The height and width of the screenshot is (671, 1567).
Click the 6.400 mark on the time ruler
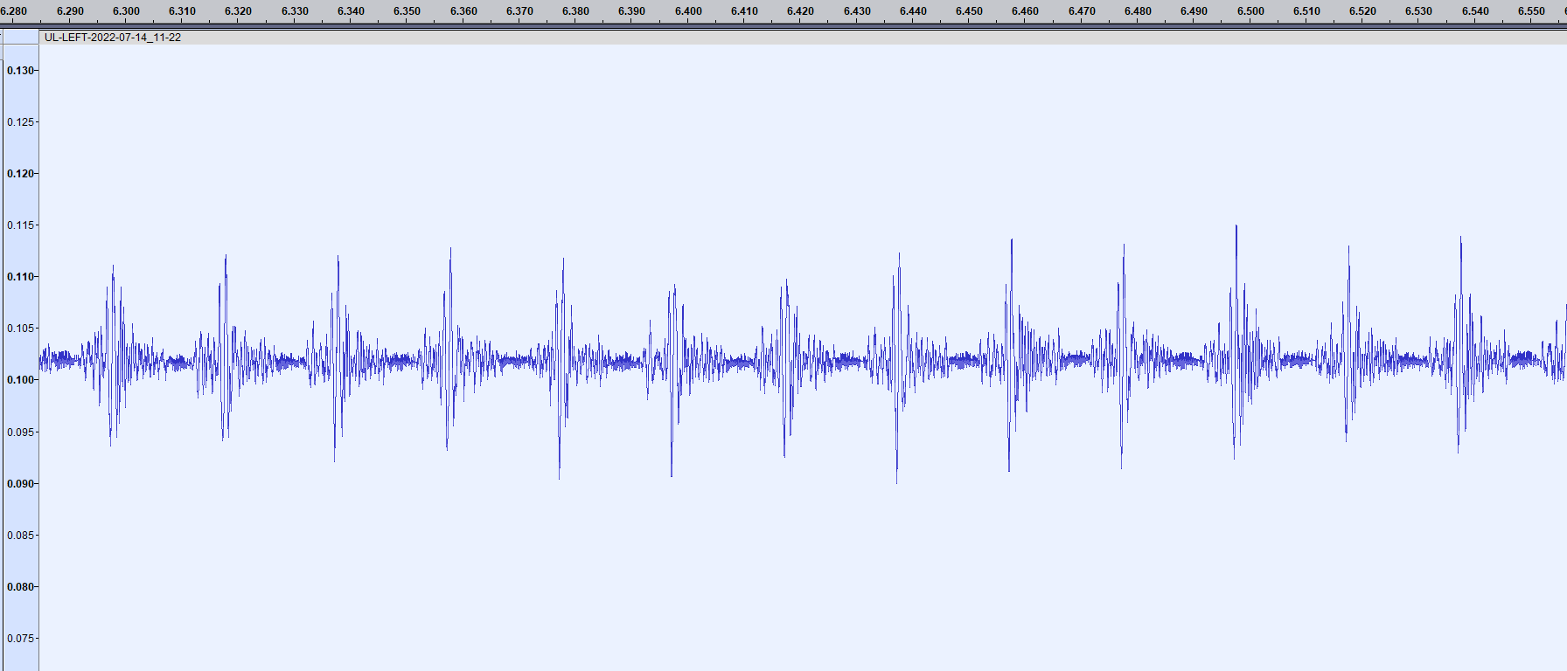[688, 11]
